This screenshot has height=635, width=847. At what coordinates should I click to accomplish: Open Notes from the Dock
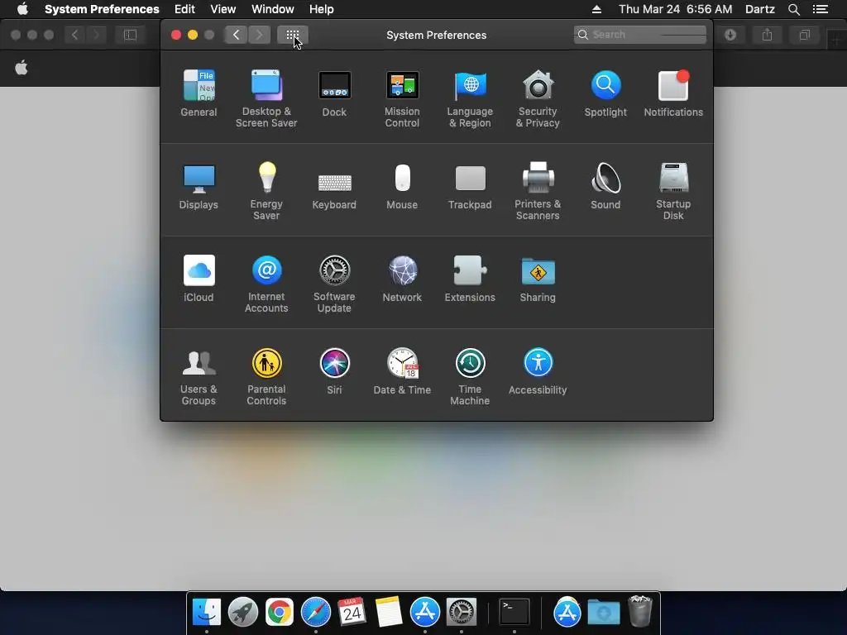point(389,612)
